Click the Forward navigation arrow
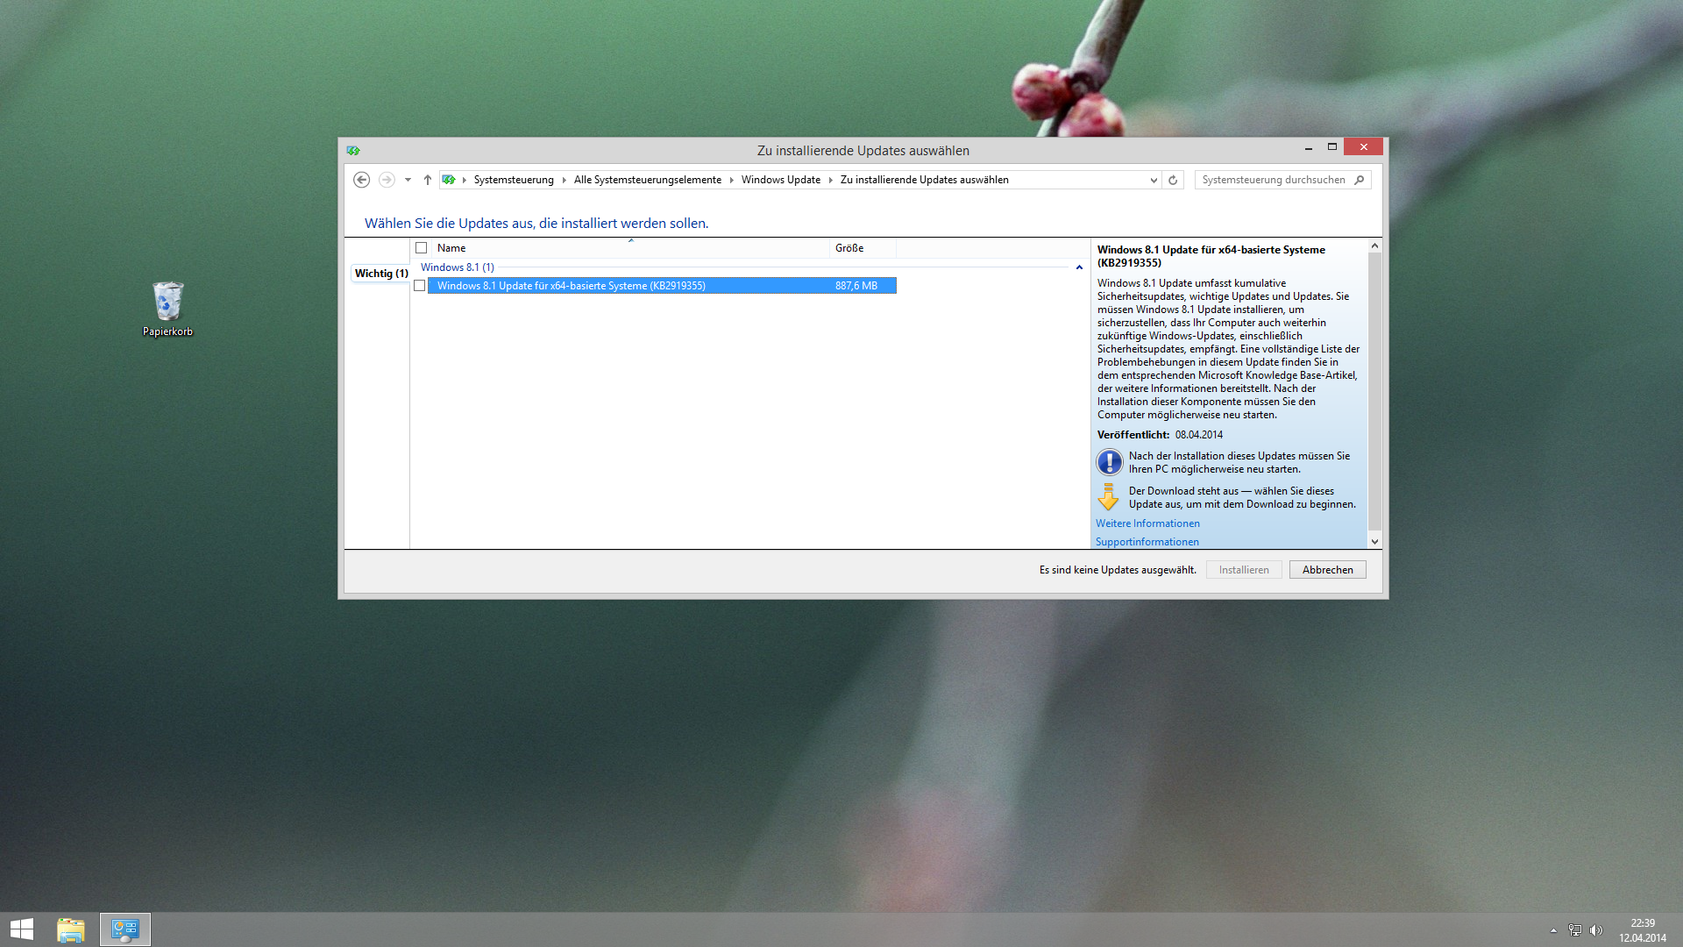Viewport: 1683px width, 947px height. (387, 180)
